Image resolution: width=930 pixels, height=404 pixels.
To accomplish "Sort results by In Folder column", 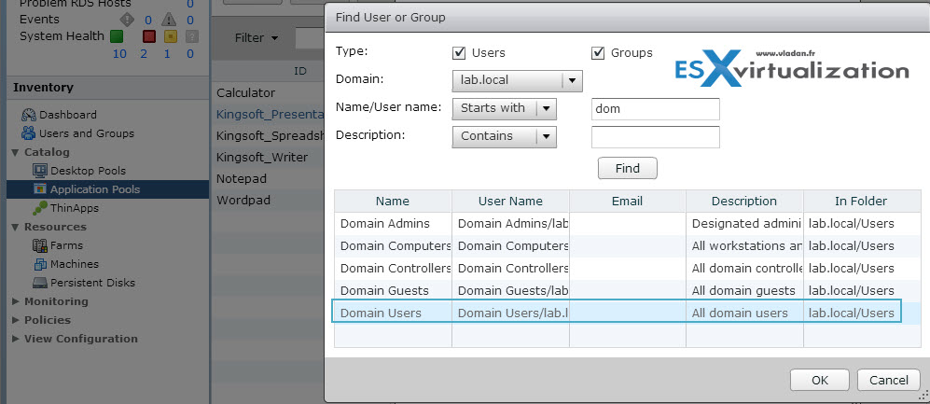I will [x=861, y=202].
